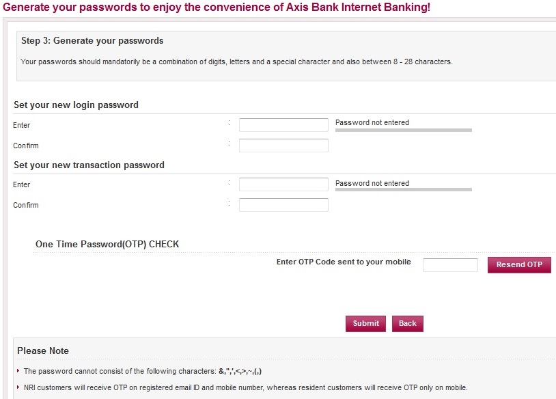The image size is (556, 399).
Task: Select the transaction password Enter field
Action: (283, 184)
